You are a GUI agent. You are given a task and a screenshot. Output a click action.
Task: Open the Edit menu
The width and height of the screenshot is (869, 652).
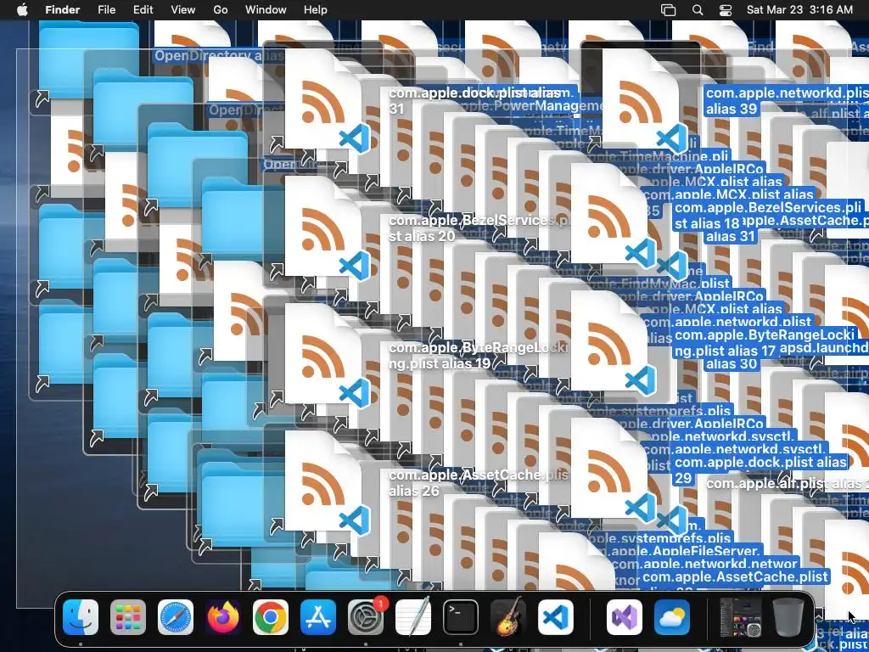(x=143, y=10)
